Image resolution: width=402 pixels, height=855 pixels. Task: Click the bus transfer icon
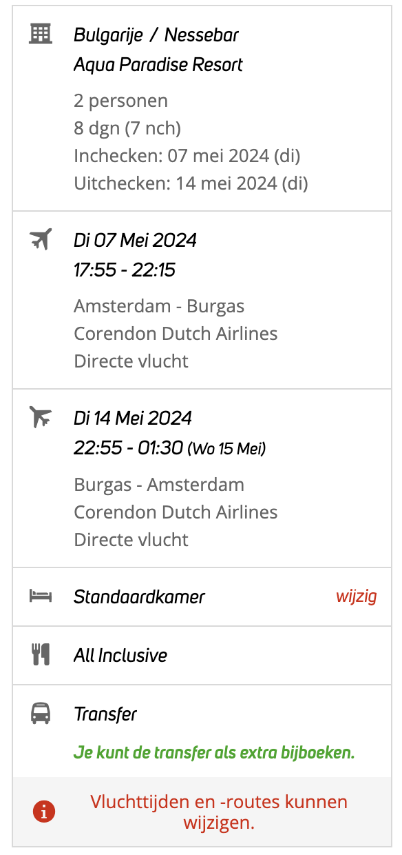[x=41, y=713]
